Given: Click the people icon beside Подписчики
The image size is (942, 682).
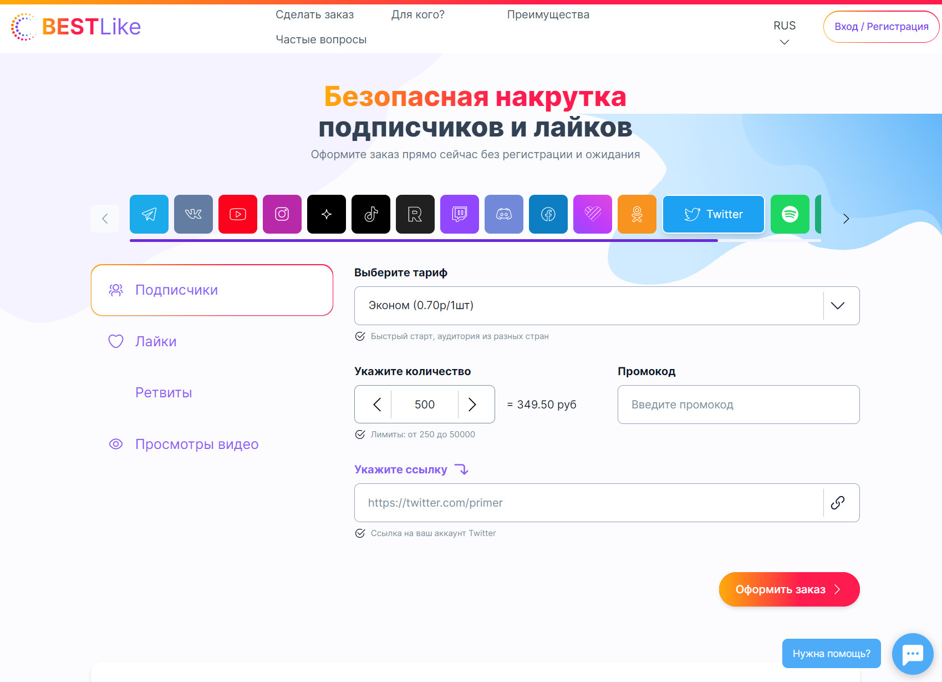Looking at the screenshot, I should pos(116,290).
